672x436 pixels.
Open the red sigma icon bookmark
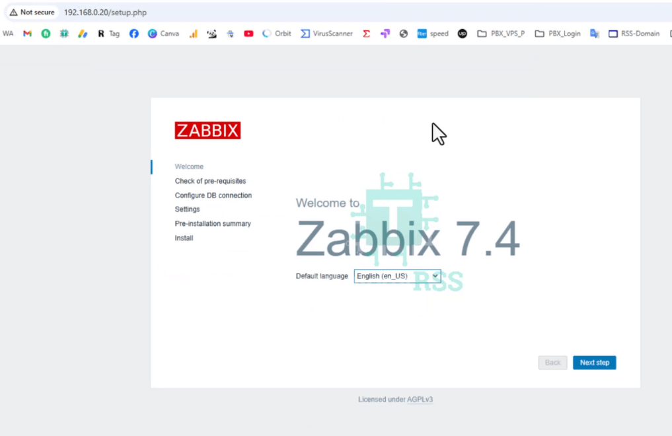tap(367, 34)
